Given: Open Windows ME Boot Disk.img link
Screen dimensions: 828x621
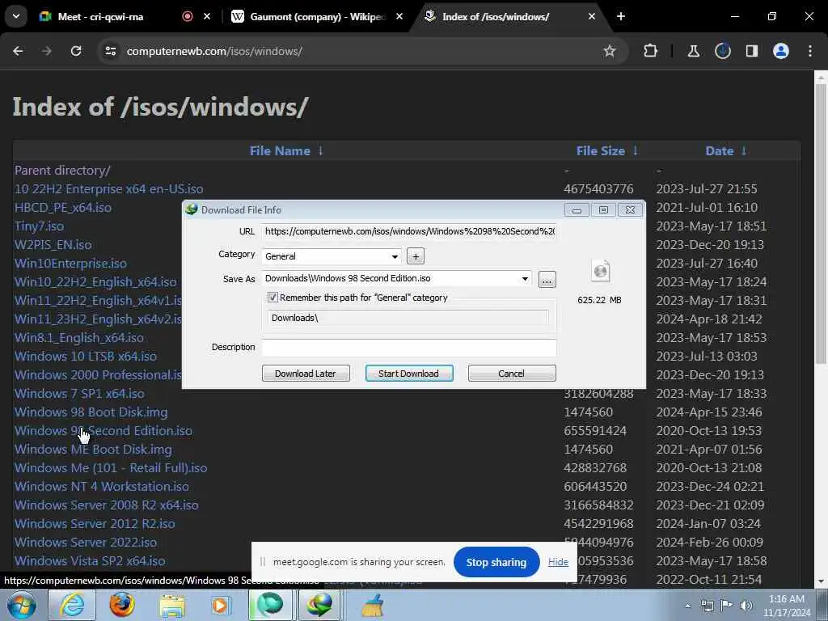Looking at the screenshot, I should [x=93, y=450].
